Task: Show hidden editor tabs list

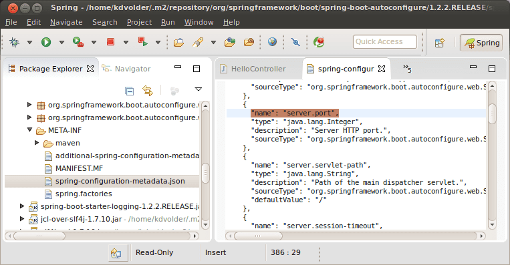Action: 407,69
